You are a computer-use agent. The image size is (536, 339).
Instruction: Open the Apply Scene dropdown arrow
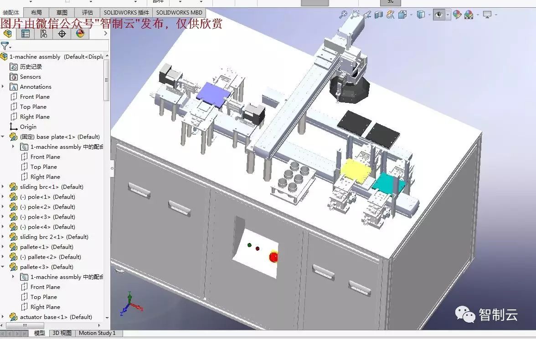[478, 15]
